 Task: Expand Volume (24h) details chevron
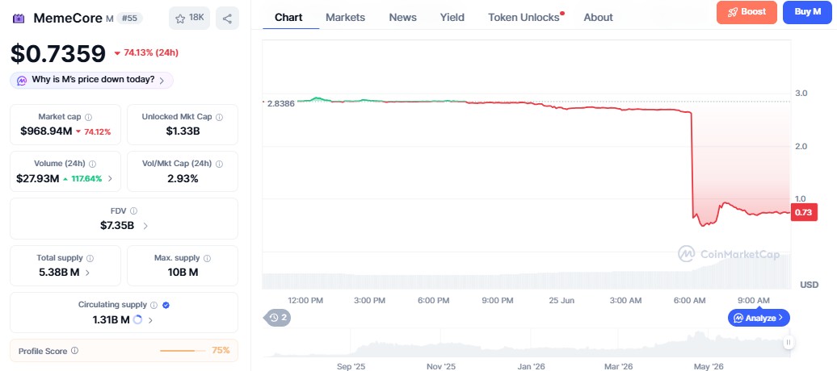click(110, 178)
